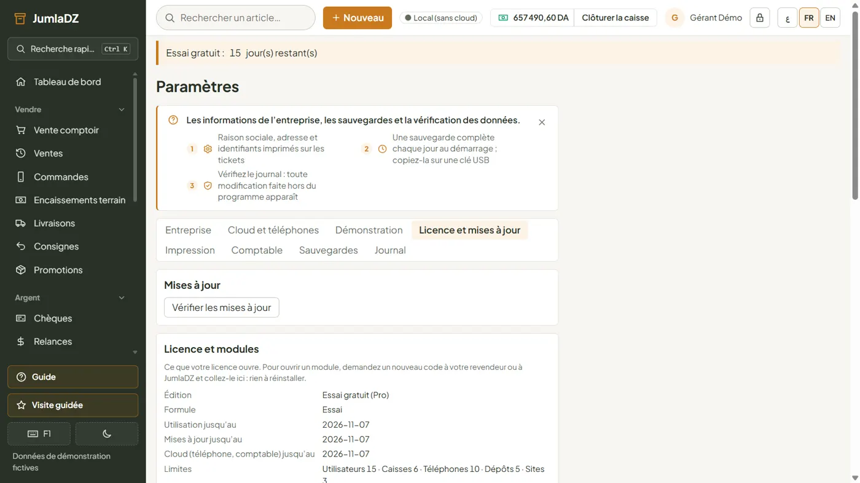Switch language to FR

click(809, 18)
